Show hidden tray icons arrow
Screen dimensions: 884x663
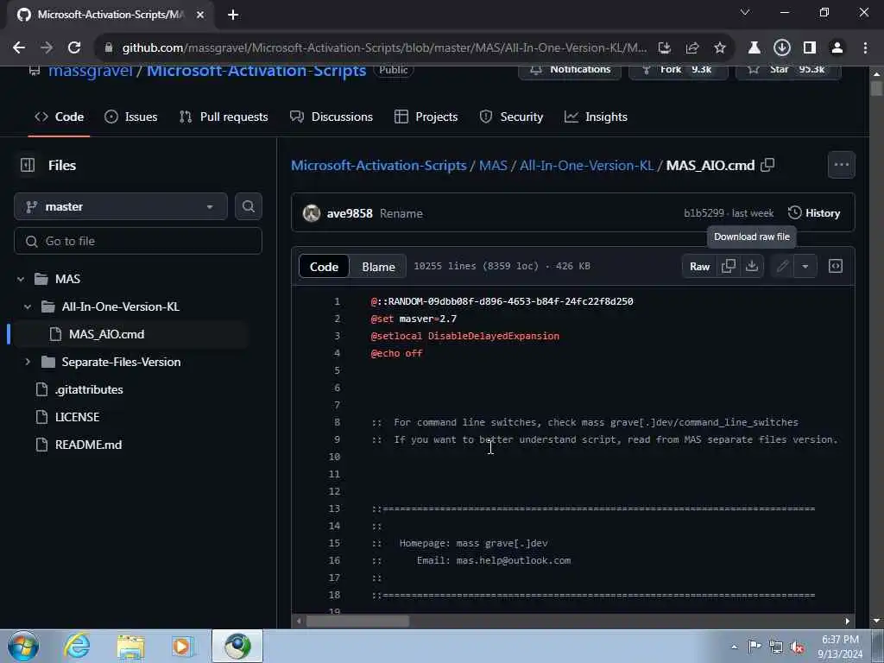click(x=734, y=647)
